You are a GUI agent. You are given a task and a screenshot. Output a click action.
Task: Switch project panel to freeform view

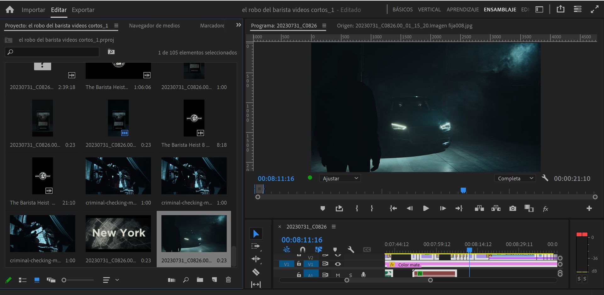point(51,280)
